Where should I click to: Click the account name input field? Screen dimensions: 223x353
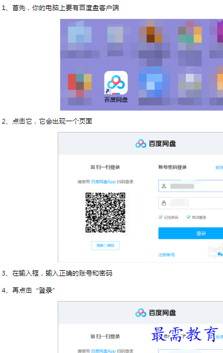(191, 186)
